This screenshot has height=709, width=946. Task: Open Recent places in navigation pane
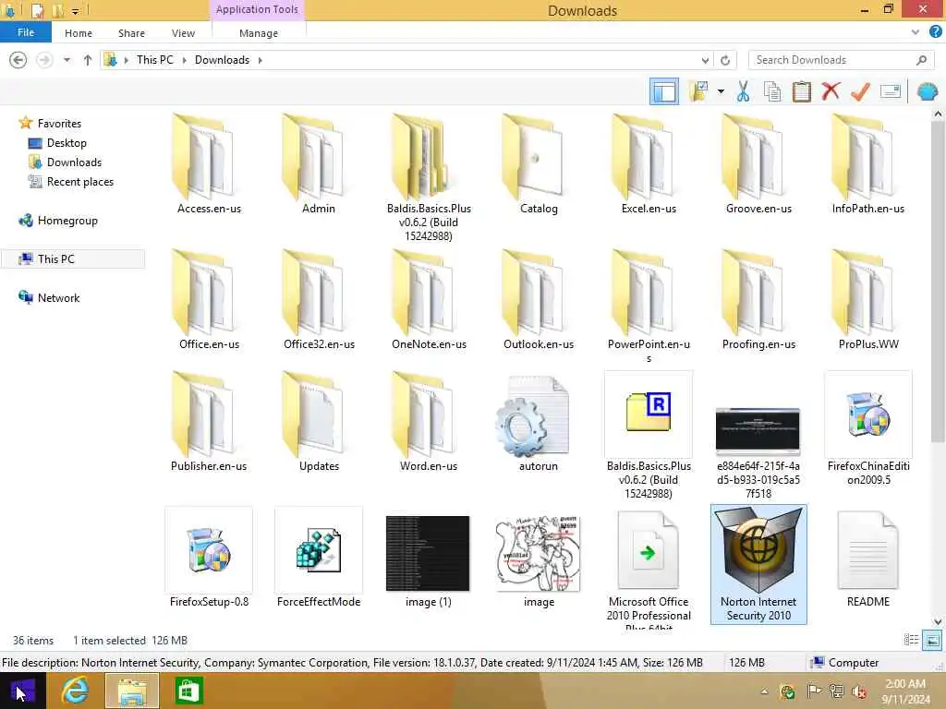coord(80,182)
